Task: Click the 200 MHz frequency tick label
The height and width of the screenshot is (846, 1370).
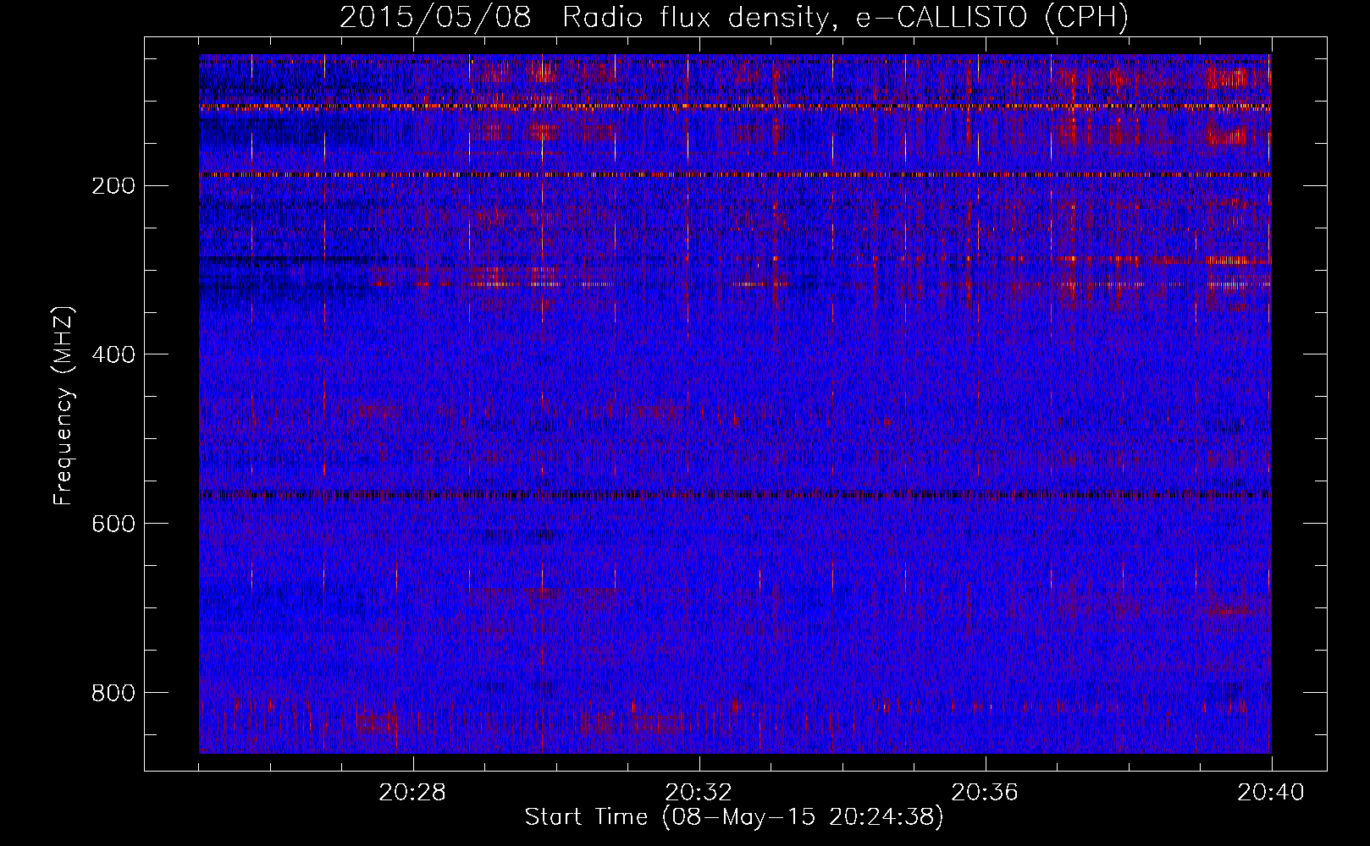Action: (113, 185)
